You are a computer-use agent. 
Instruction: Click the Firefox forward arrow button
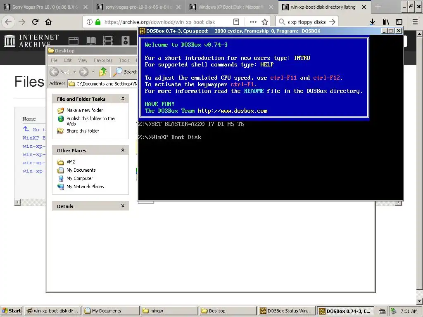pos(22,22)
